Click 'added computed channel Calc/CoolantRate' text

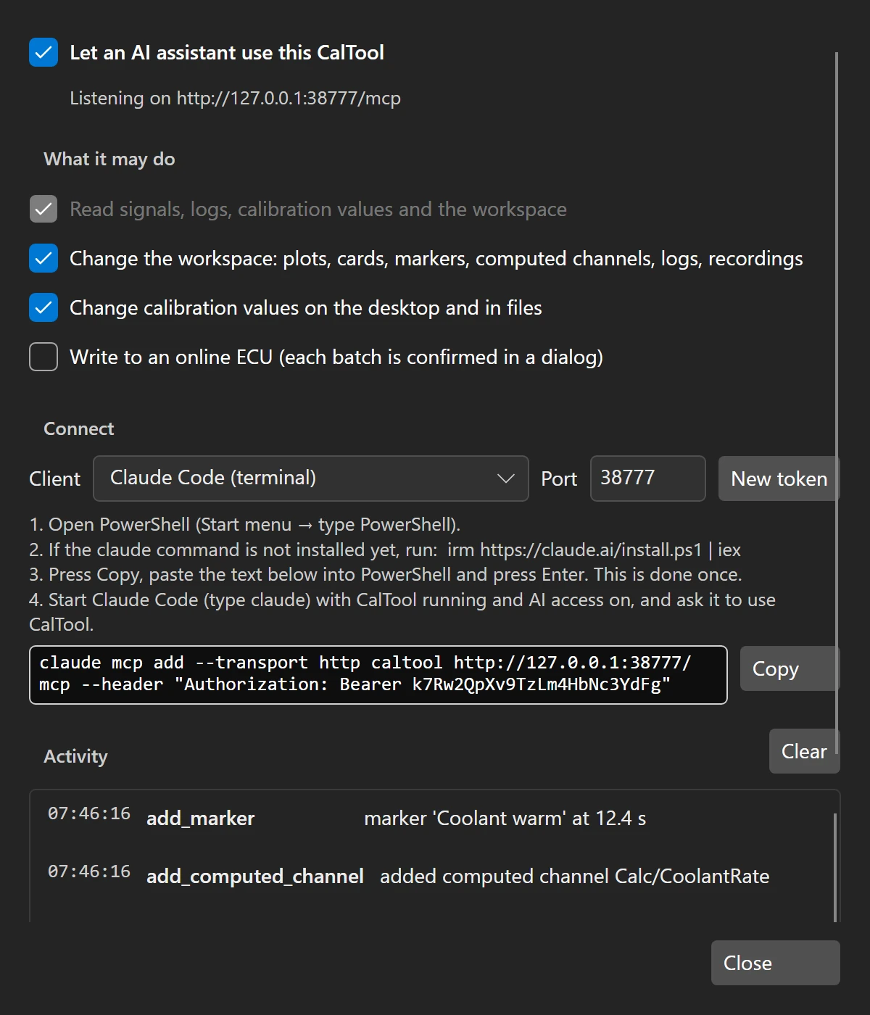pyautogui.click(x=574, y=876)
